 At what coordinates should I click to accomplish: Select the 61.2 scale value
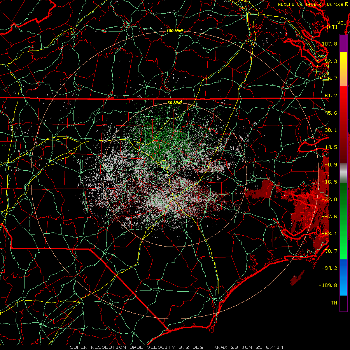331,96
